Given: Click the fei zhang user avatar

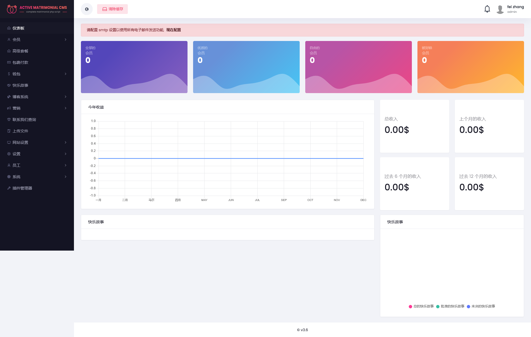Looking at the screenshot, I should tap(500, 9).
